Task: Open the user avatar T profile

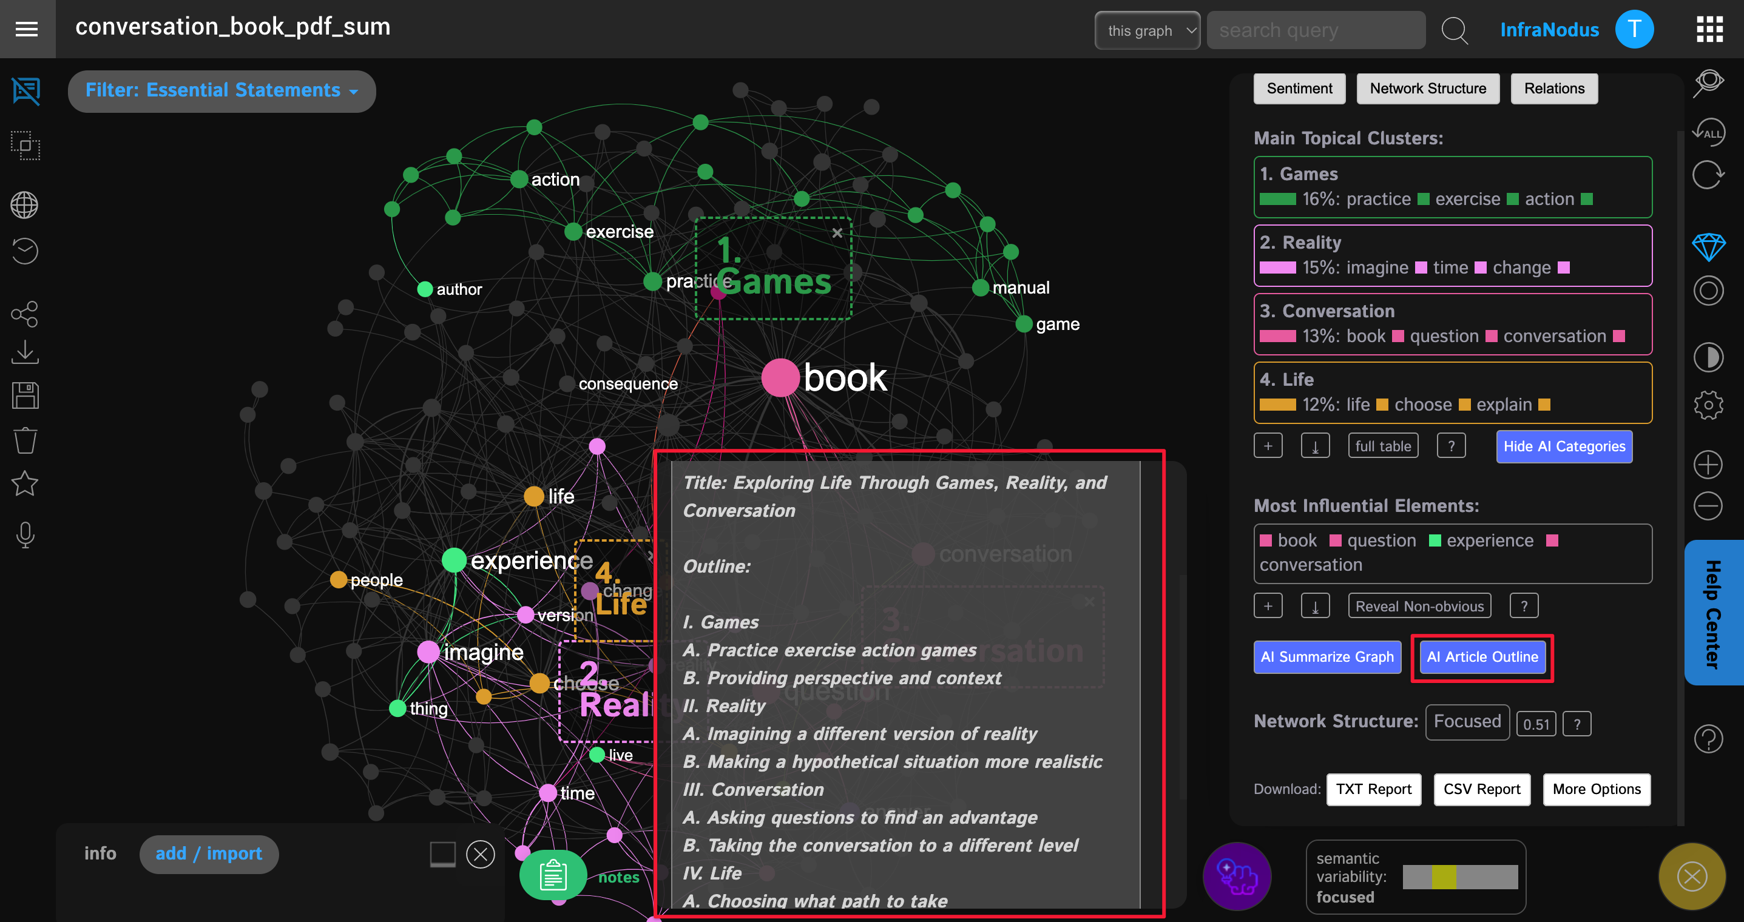Action: pos(1634,29)
